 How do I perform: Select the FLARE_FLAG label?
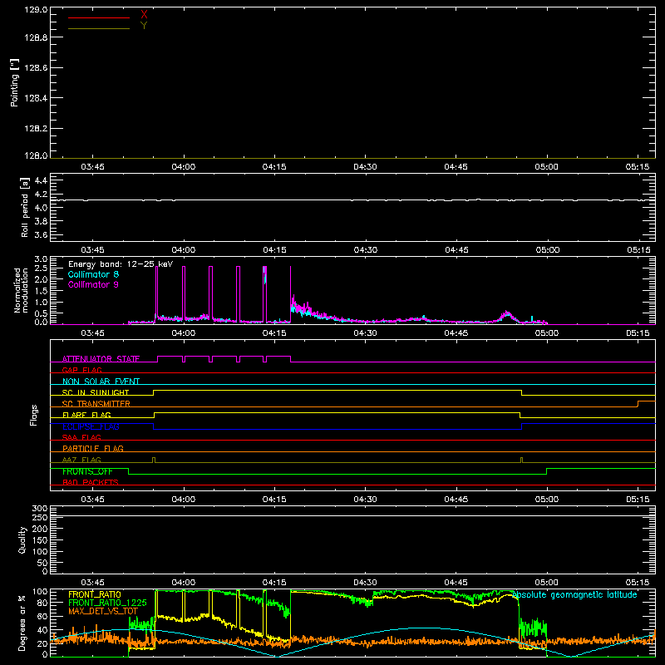(x=86, y=415)
